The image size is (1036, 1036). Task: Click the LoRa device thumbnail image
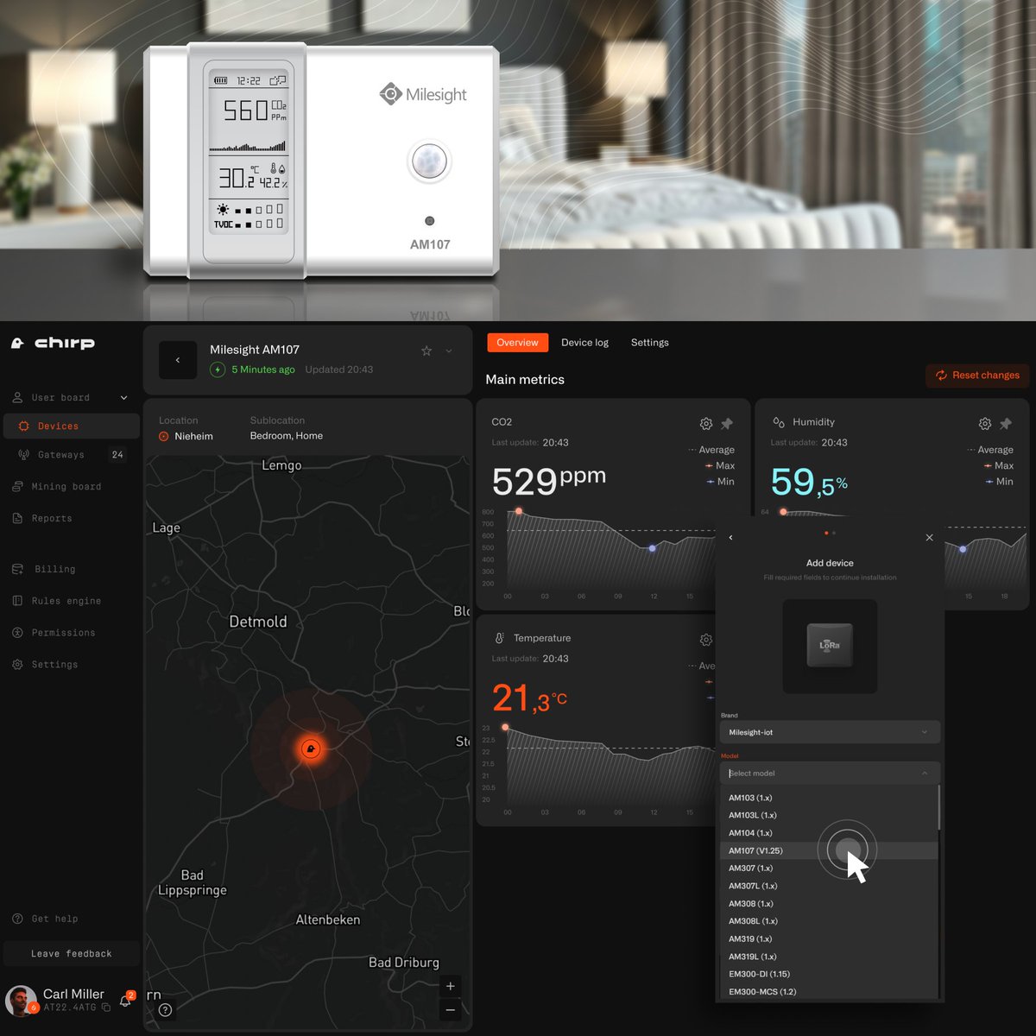point(830,646)
